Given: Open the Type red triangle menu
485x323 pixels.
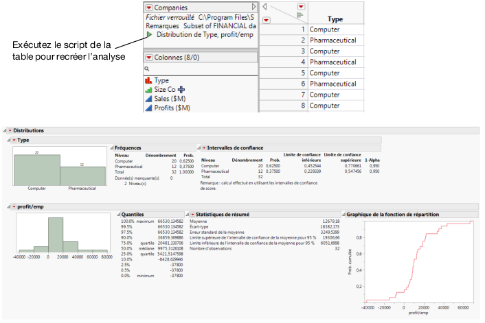Looking at the screenshot, I should pos(14,140).
